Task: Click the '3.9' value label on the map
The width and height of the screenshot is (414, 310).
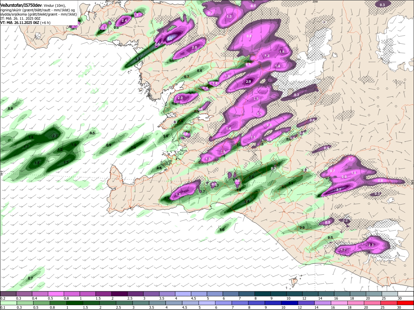Action: point(157,44)
